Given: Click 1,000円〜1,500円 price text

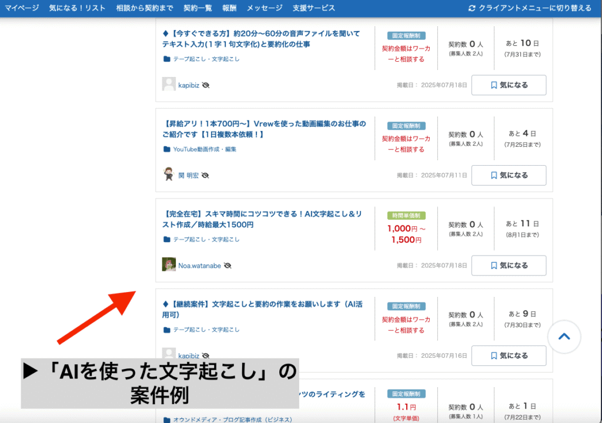Looking at the screenshot, I should (x=406, y=234).
